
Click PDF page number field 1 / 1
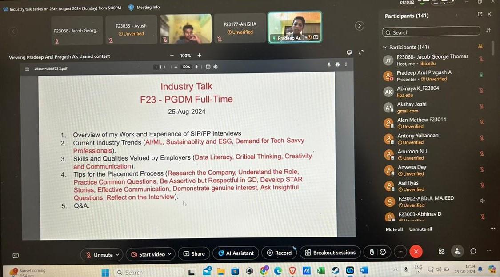(x=160, y=67)
